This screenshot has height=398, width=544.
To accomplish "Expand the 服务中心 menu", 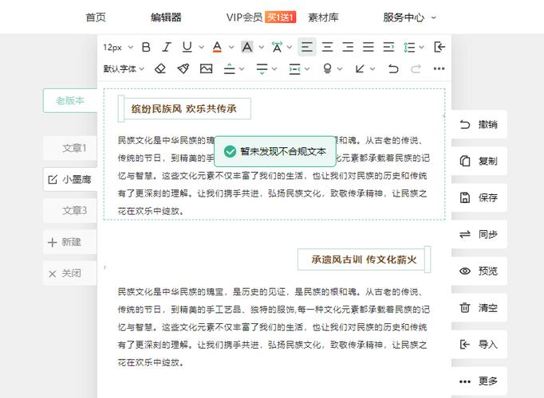I will tap(409, 18).
